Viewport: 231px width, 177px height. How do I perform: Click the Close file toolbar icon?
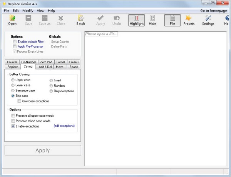pos(61,20)
